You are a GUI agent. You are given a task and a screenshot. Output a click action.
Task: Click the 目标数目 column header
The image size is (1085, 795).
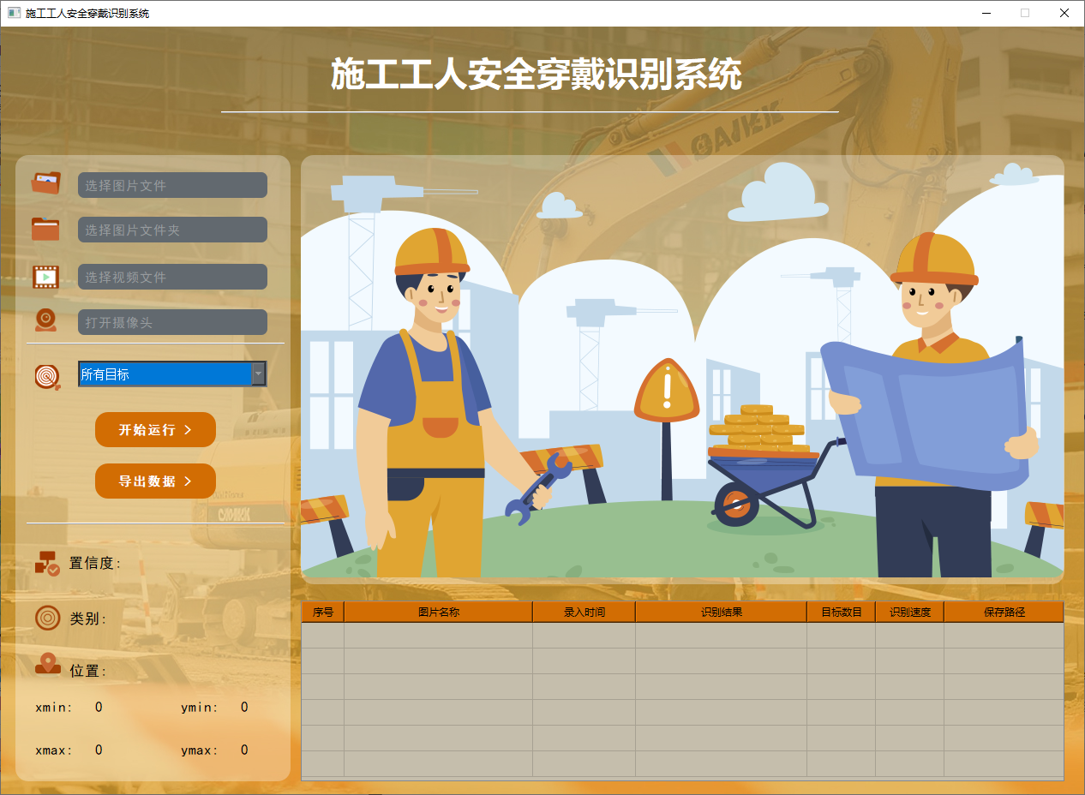click(842, 612)
